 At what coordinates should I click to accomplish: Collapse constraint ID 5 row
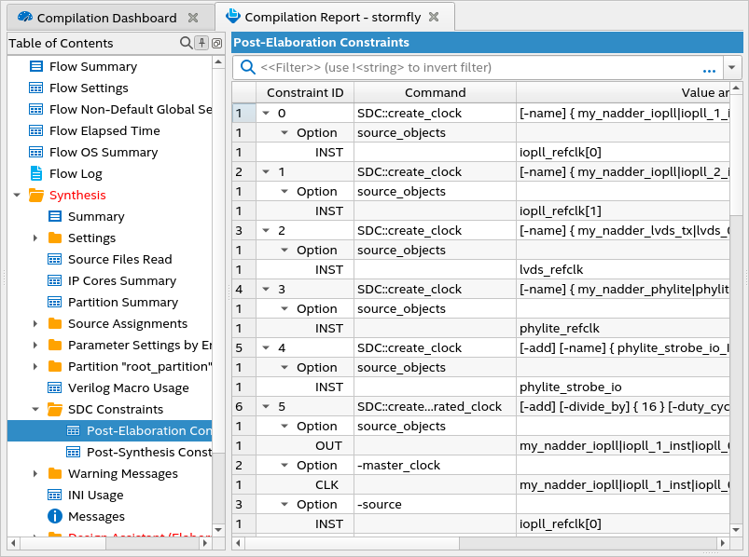pyautogui.click(x=266, y=407)
